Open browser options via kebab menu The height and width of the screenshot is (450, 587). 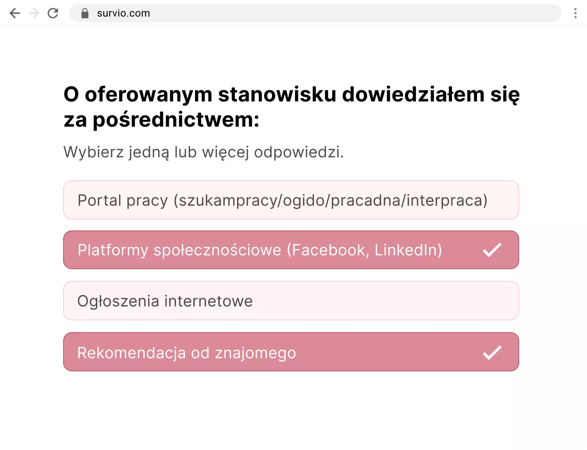tap(575, 13)
